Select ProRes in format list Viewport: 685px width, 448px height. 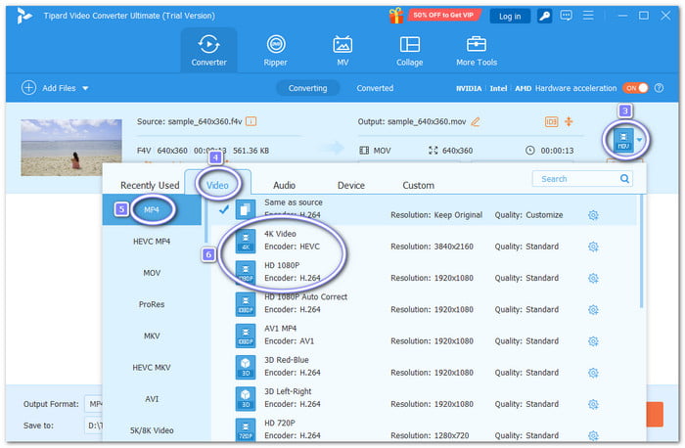click(x=152, y=304)
